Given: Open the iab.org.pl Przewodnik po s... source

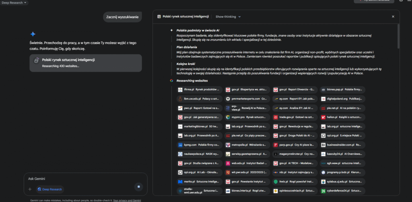Looking at the screenshot, I should point(247,126).
